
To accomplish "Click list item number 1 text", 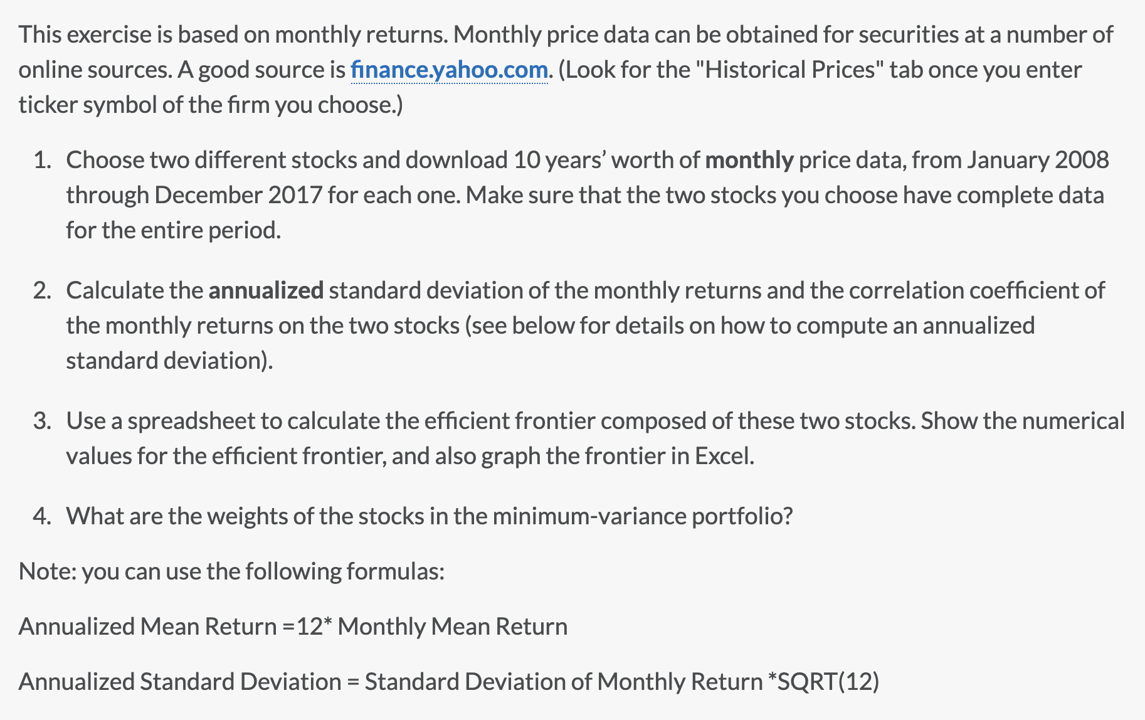I will 376,161.
